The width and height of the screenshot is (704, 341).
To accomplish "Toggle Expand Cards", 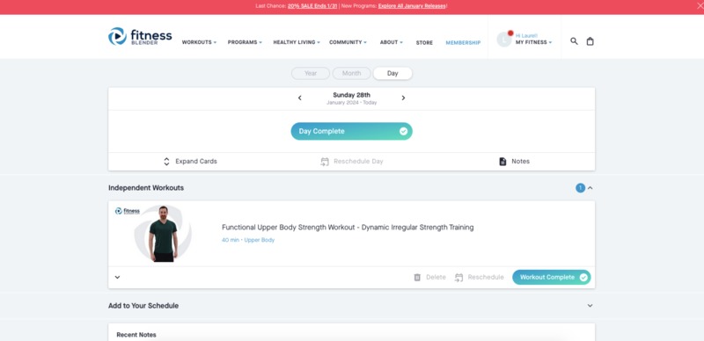I will (190, 162).
